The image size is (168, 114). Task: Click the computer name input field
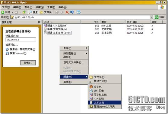coord(21,40)
